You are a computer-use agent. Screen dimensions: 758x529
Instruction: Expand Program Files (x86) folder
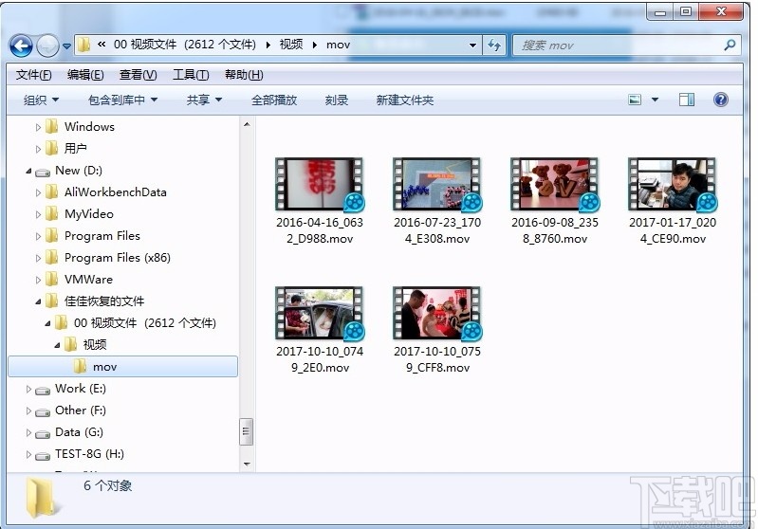click(38, 259)
